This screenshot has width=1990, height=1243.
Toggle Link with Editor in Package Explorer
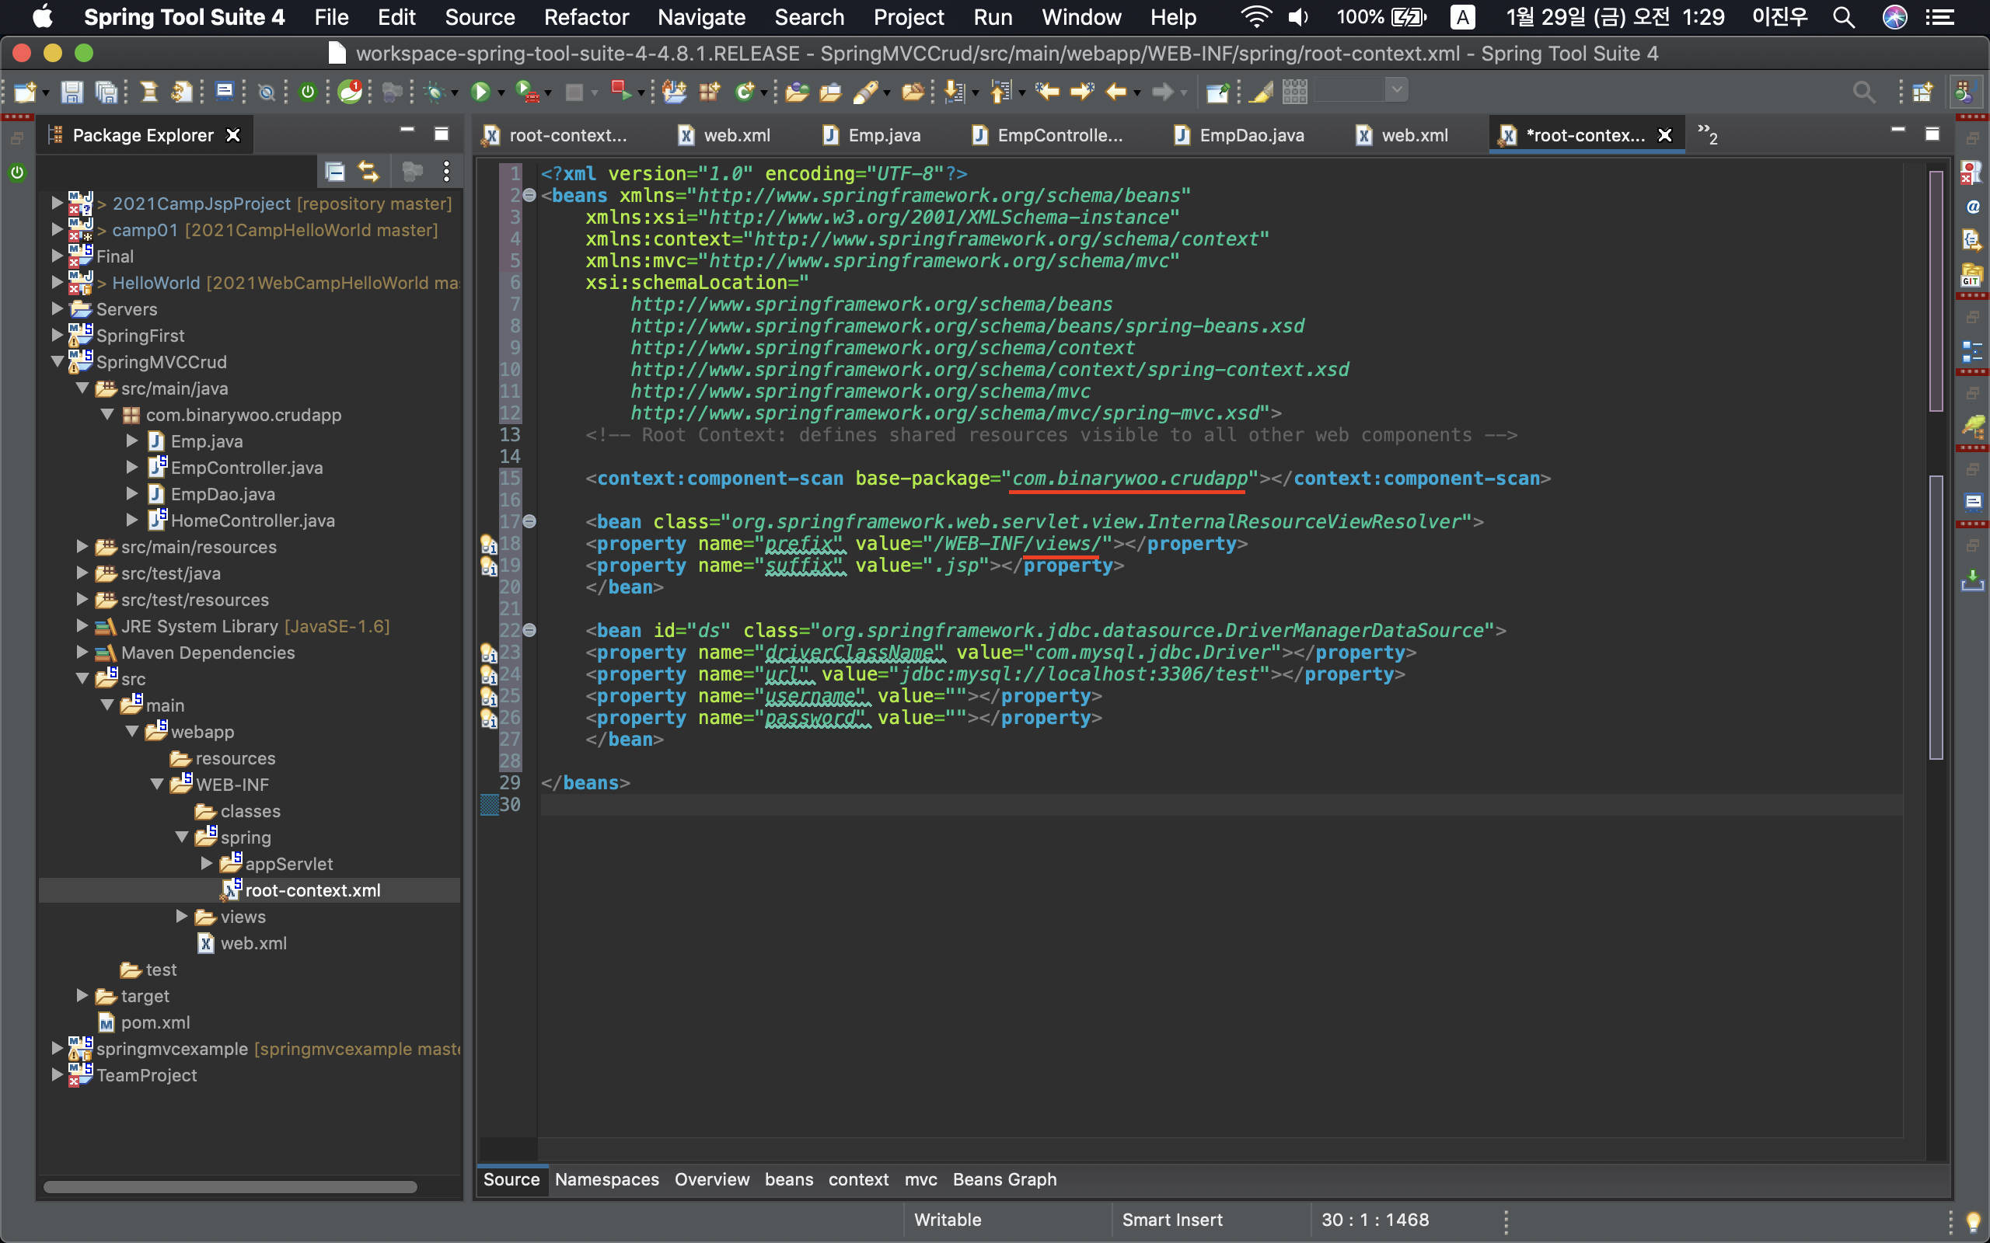[368, 171]
